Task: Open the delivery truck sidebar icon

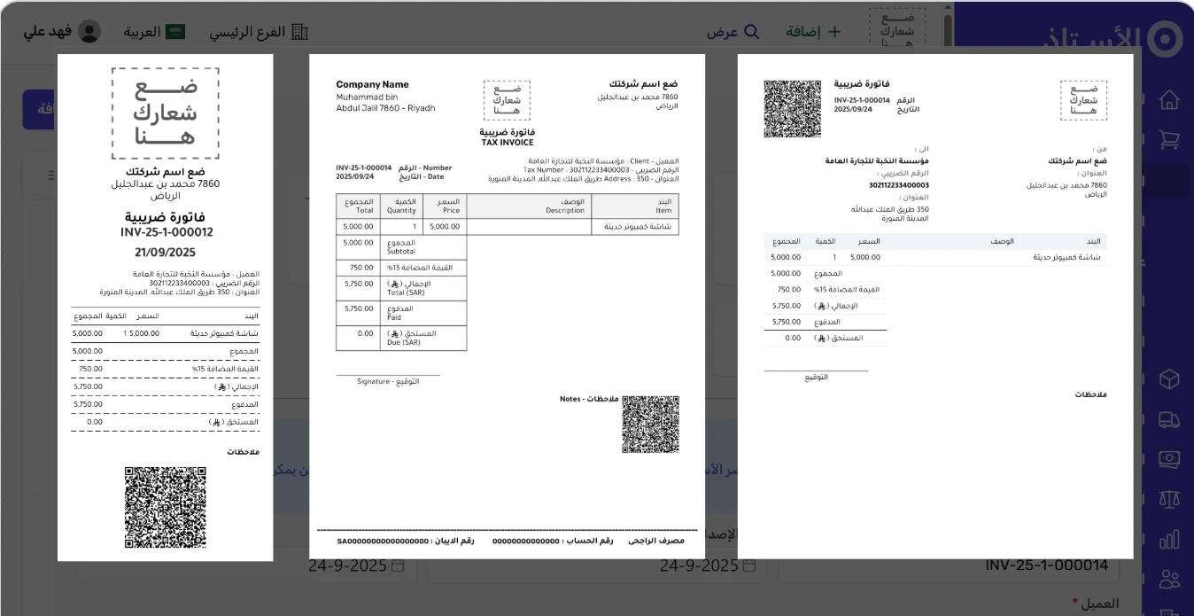Action: pos(1169,420)
